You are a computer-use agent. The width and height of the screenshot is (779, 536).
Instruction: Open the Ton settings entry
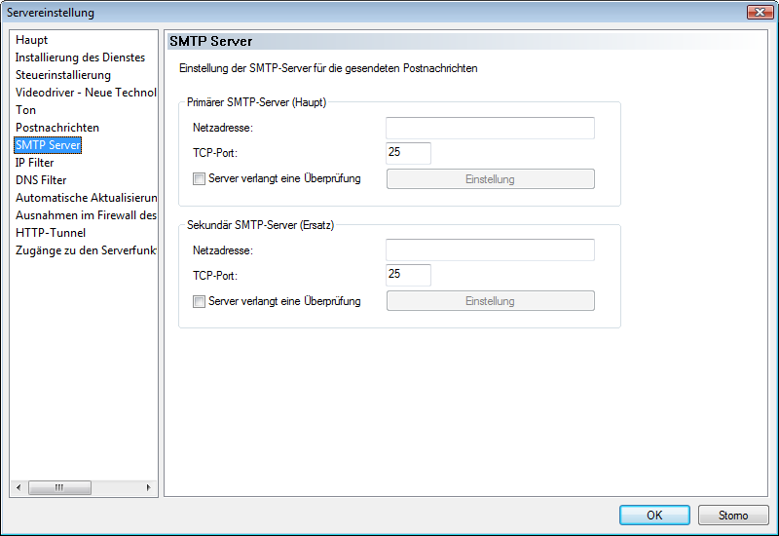coord(26,110)
